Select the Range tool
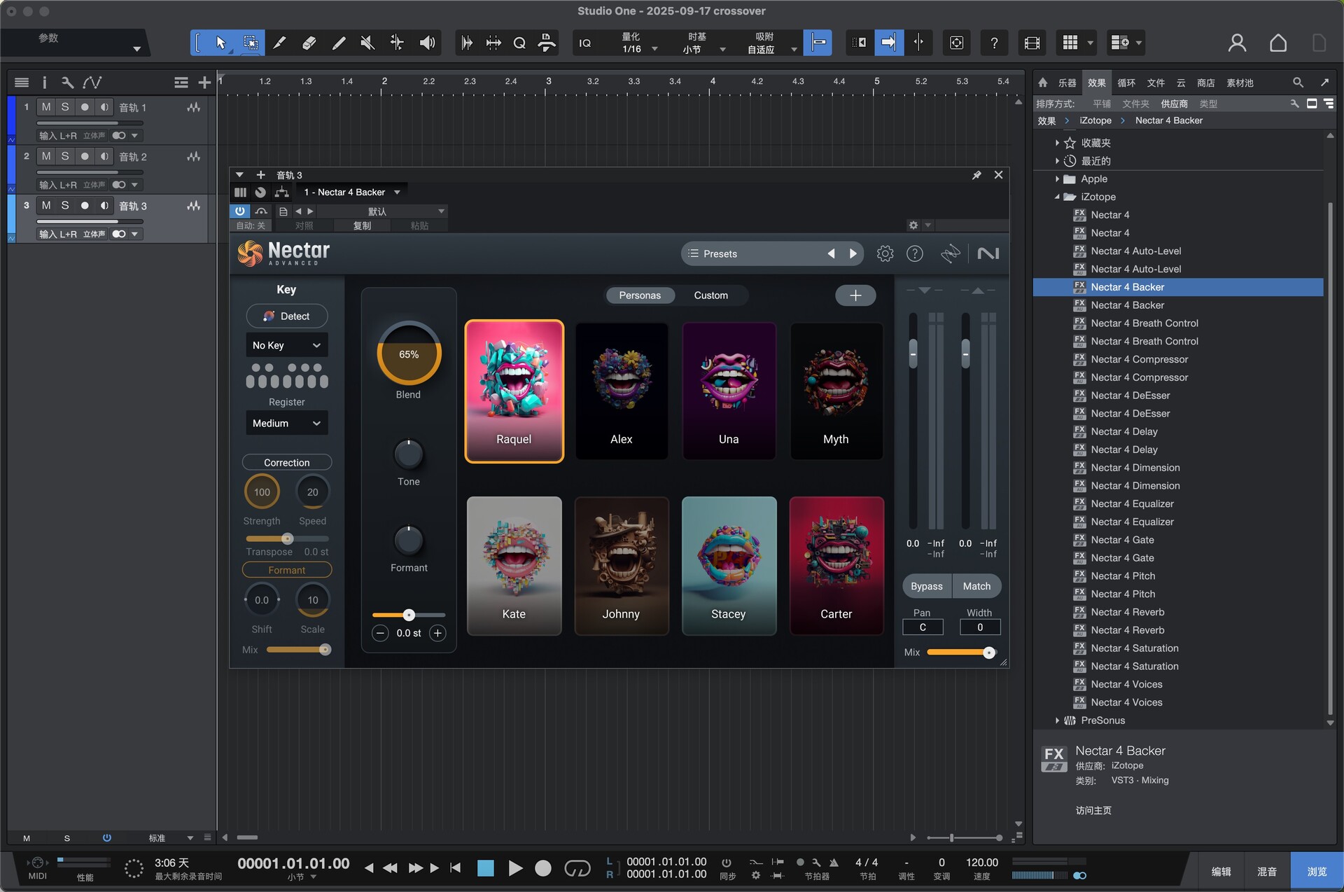Viewport: 1344px width, 892px height. [x=250, y=43]
